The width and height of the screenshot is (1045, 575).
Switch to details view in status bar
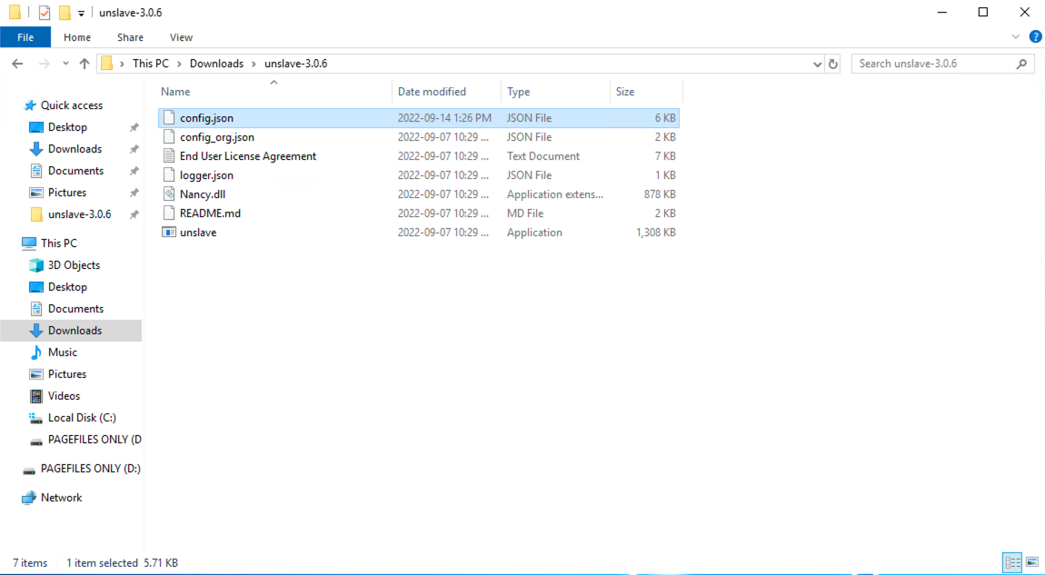(x=1012, y=562)
